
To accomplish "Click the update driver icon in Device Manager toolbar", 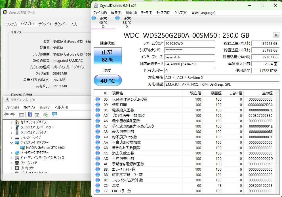I will pos(45,114).
